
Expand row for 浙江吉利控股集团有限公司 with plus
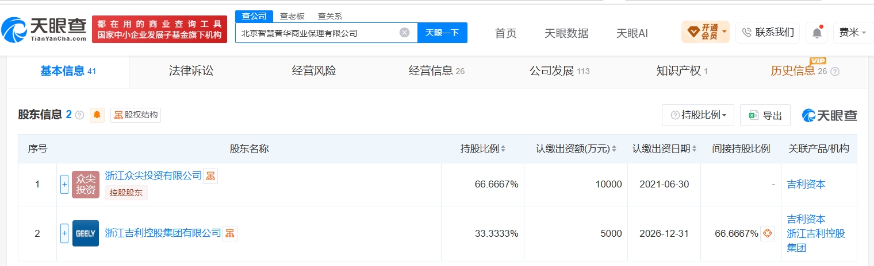coord(64,233)
